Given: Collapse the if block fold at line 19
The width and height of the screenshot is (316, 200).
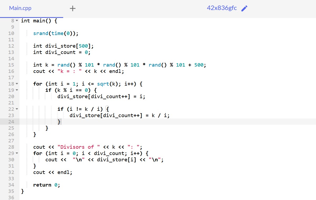Looking at the screenshot, I should pos(17,90).
